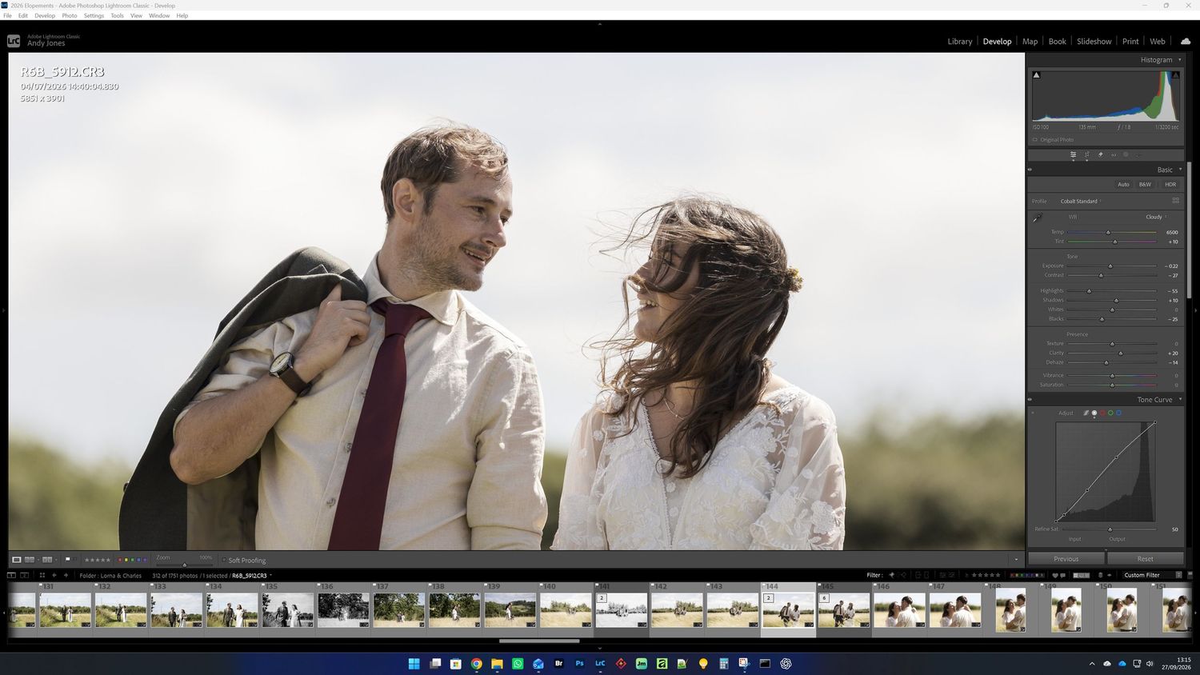1200x675 pixels.
Task: Open the Masking tool
Action: tap(1126, 154)
